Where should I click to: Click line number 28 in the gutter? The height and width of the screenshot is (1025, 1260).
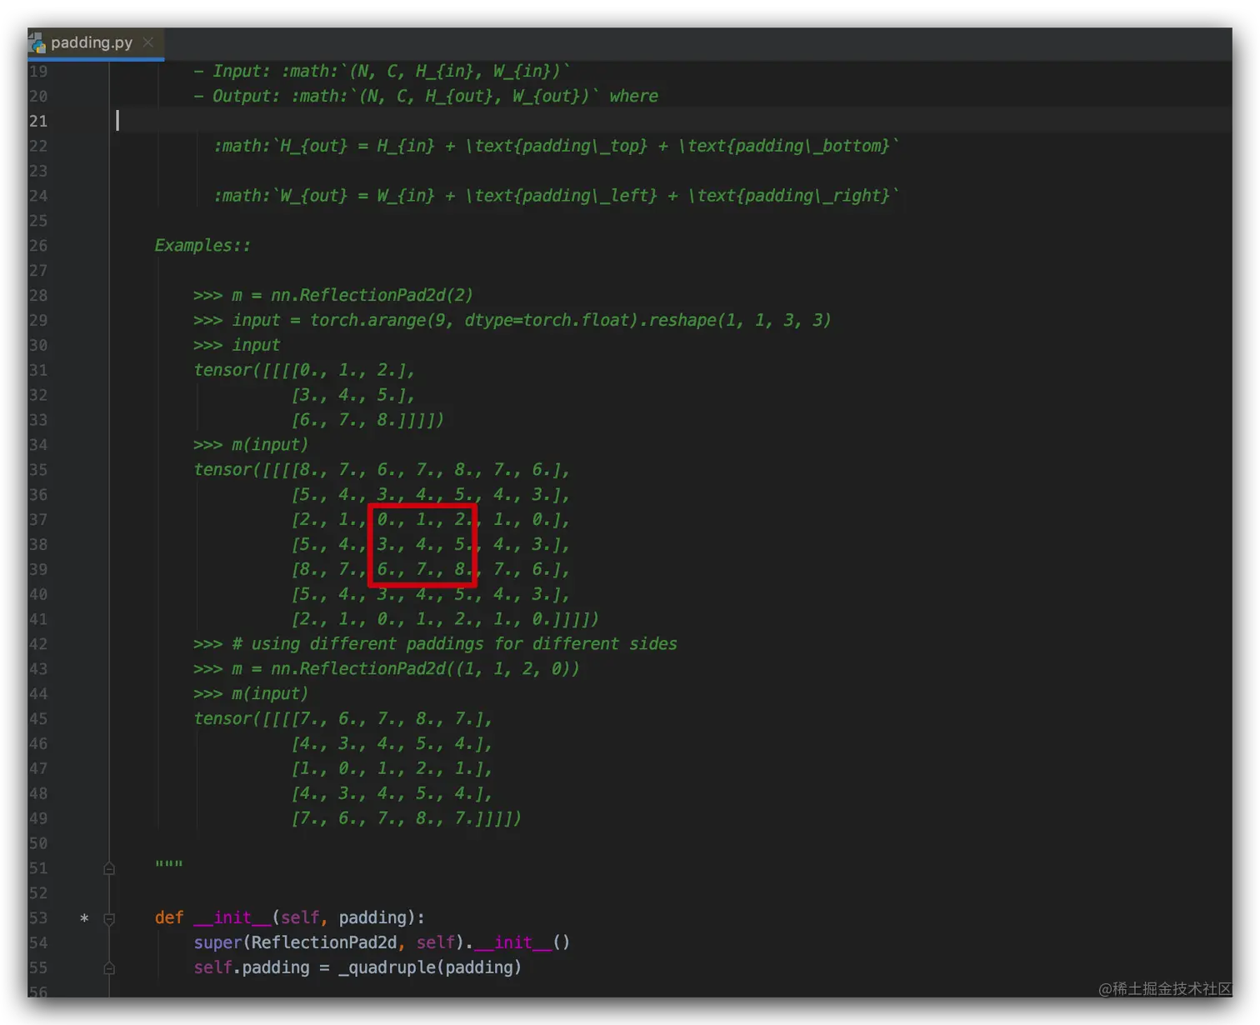(38, 295)
